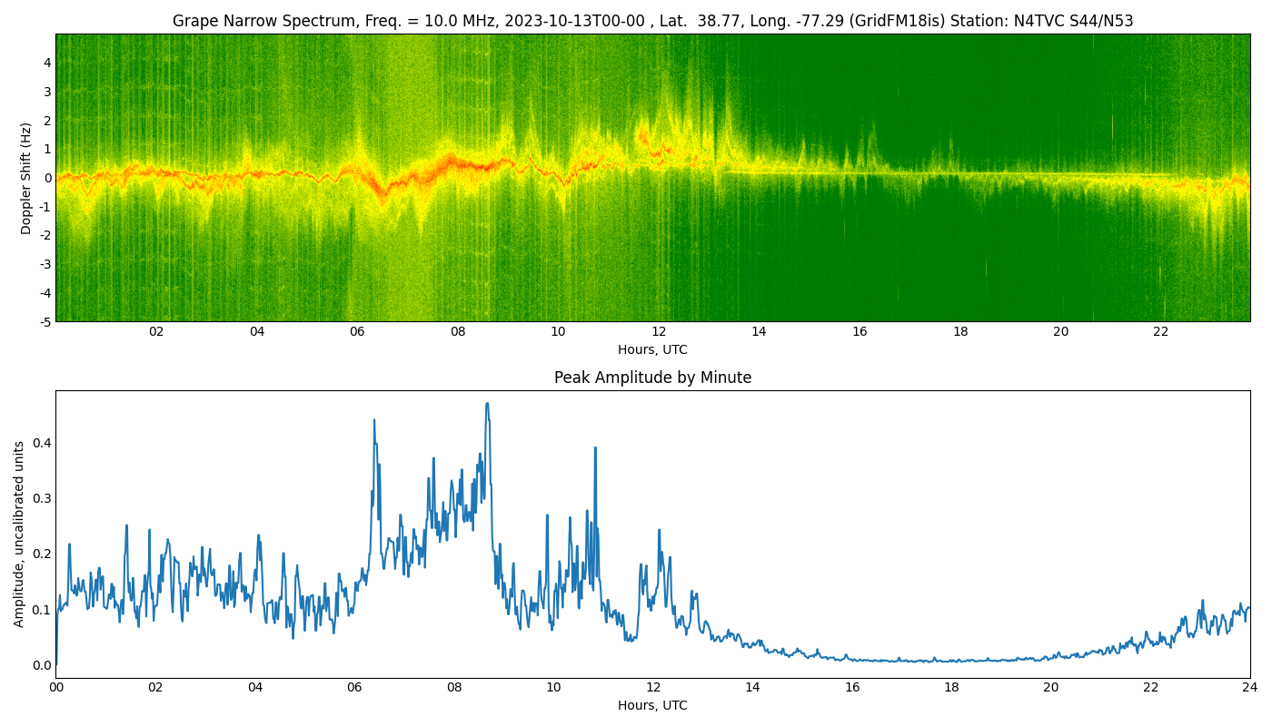Viewport: 1272px width, 726px height.
Task: Click the Peak Amplitude by Minute title
Action: coord(652,378)
